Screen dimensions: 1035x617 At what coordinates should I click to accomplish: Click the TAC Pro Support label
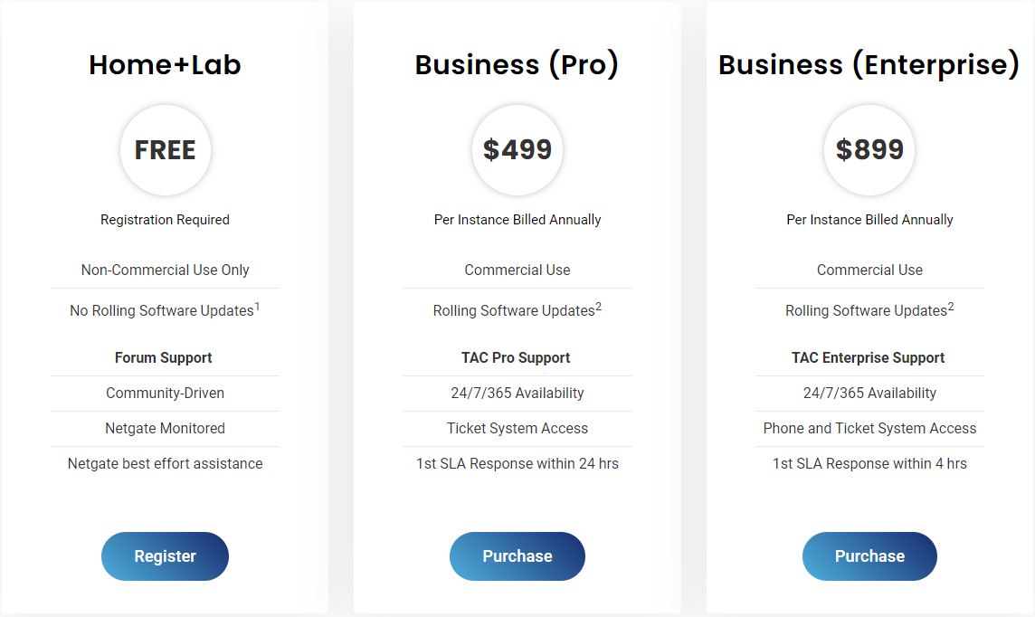tap(516, 357)
